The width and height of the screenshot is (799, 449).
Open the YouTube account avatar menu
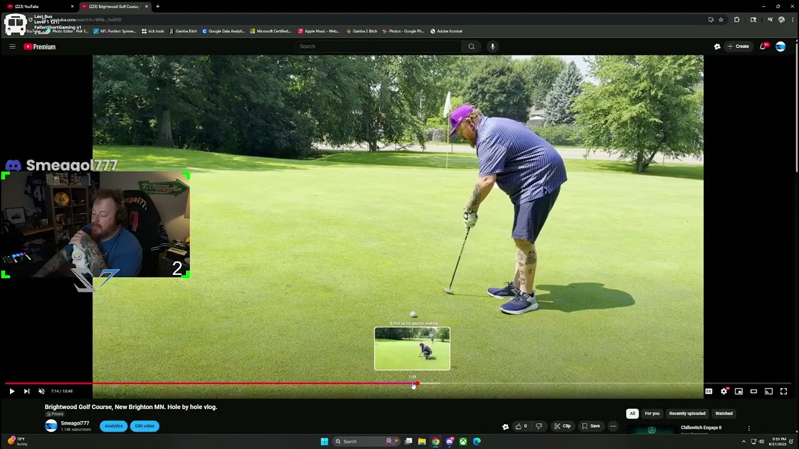pos(780,46)
